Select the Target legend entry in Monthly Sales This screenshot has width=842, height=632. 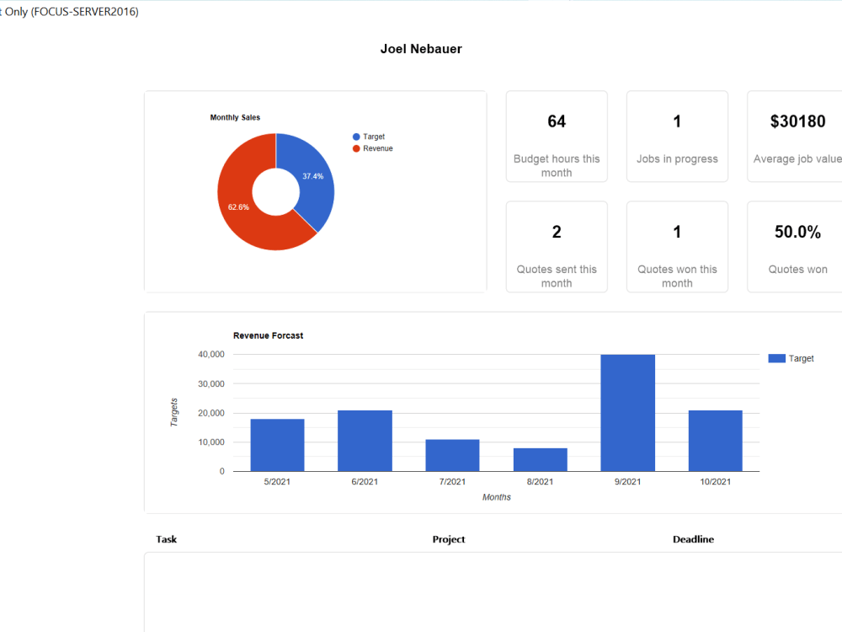pos(369,137)
